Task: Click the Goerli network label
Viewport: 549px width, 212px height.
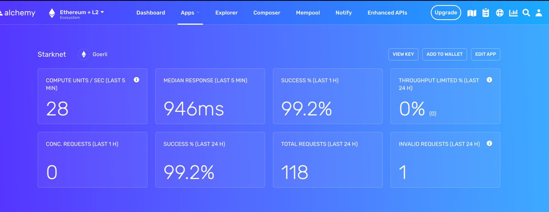Action: click(100, 54)
